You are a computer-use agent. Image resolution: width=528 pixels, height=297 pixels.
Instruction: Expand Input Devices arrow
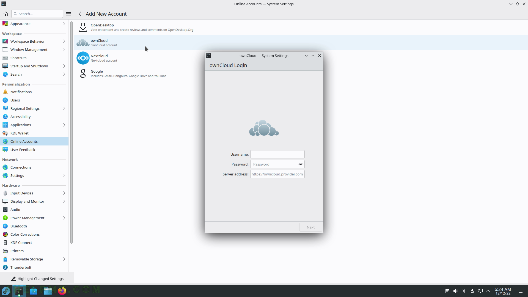[64, 193]
